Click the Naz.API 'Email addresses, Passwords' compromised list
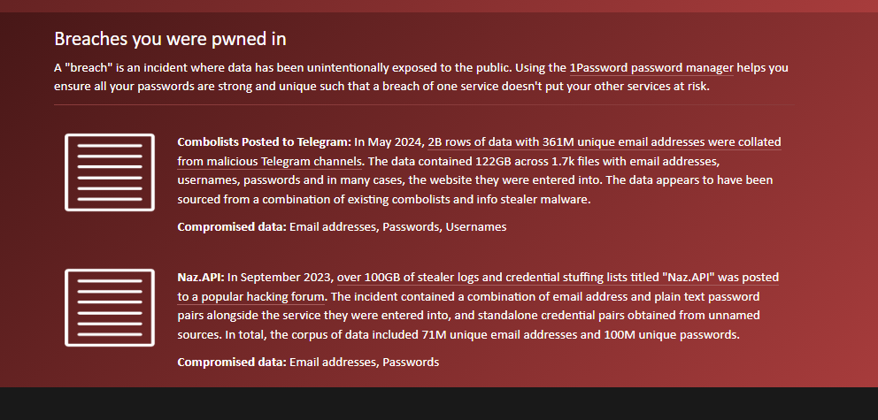The image size is (878, 420). (364, 362)
